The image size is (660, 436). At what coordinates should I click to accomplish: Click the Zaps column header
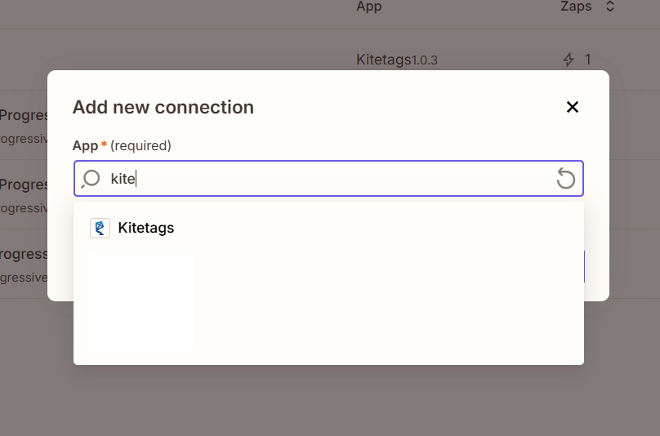pos(576,7)
